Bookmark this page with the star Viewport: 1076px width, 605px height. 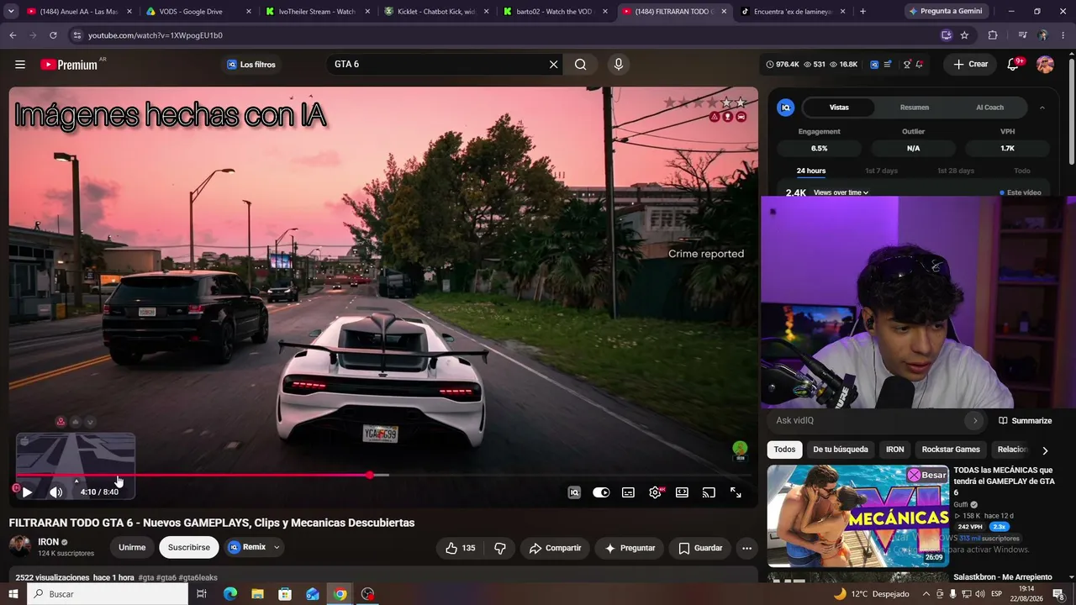pos(964,35)
